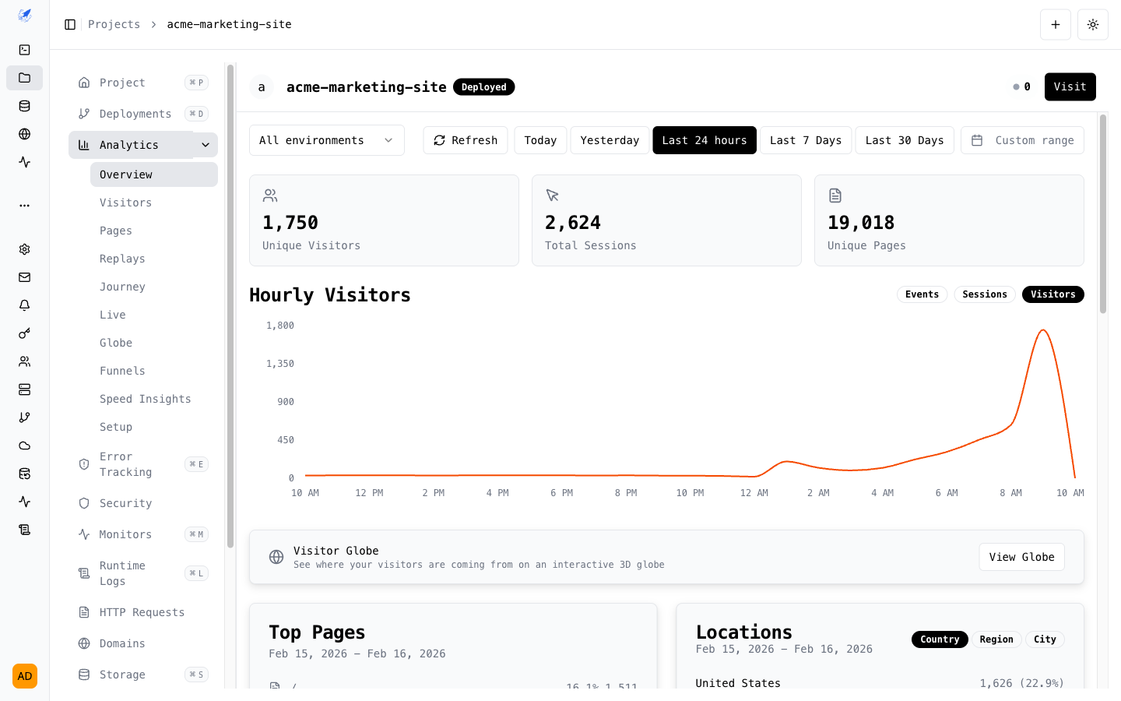Screen dimensions: 1121x701
Task: Open the site with the Visit button
Action: (1070, 86)
